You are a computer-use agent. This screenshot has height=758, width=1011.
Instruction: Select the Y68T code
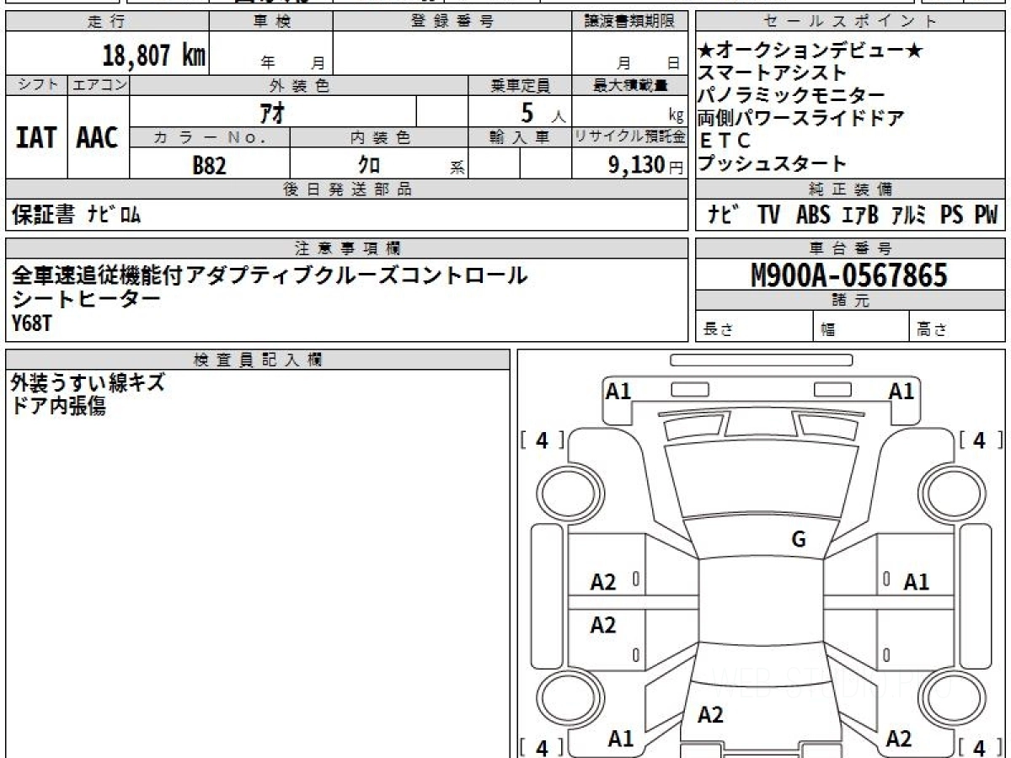pyautogui.click(x=31, y=323)
